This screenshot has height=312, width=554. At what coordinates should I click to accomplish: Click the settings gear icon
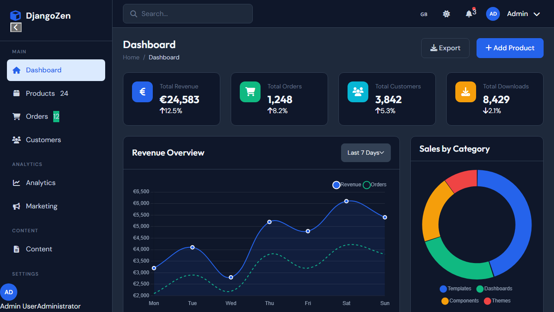[446, 14]
